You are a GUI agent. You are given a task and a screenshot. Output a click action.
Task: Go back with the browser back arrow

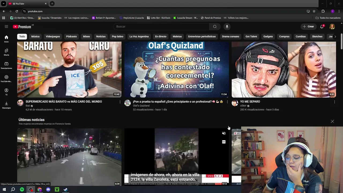coord(4,11)
